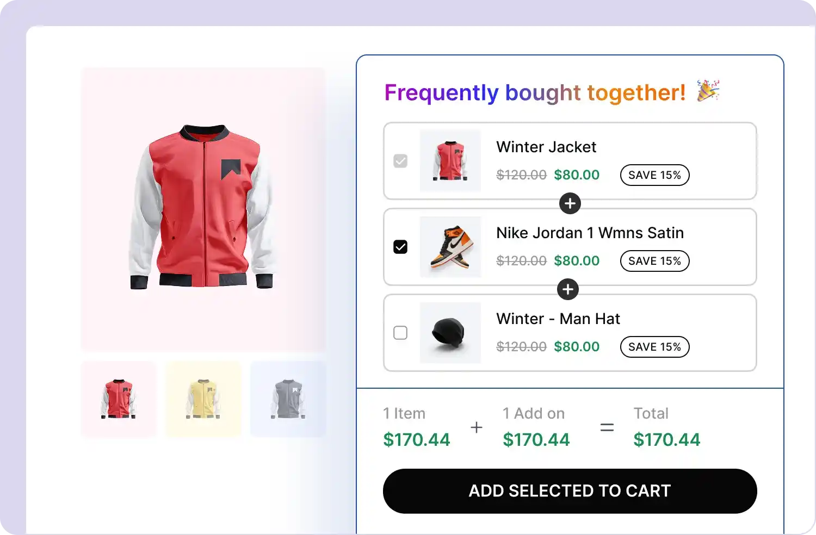Open the gray jacket variant thumbnail
Viewport: 816px width, 535px height.
pos(288,399)
